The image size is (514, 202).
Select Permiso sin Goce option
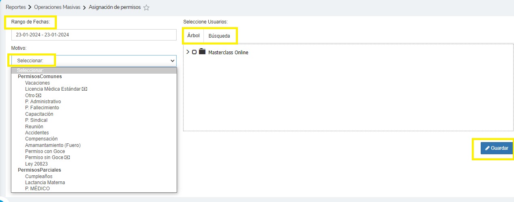pyautogui.click(x=44, y=157)
